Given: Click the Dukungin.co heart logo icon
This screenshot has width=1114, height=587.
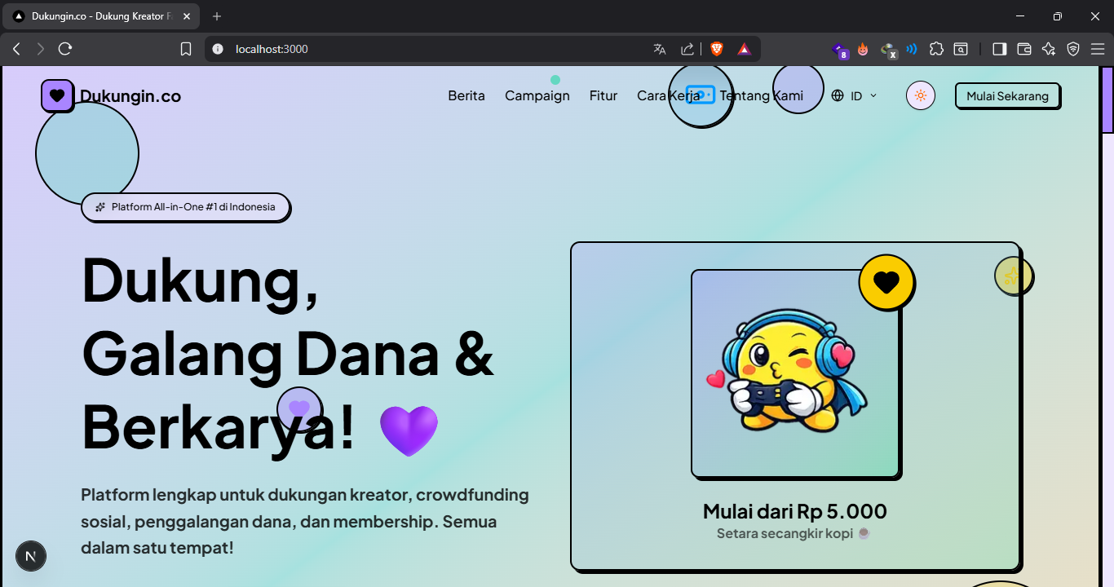Looking at the screenshot, I should click(57, 95).
